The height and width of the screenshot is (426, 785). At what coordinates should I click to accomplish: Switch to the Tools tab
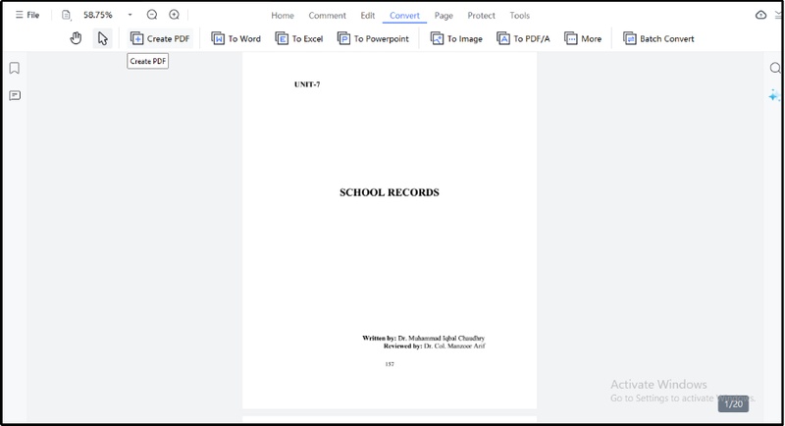point(520,16)
